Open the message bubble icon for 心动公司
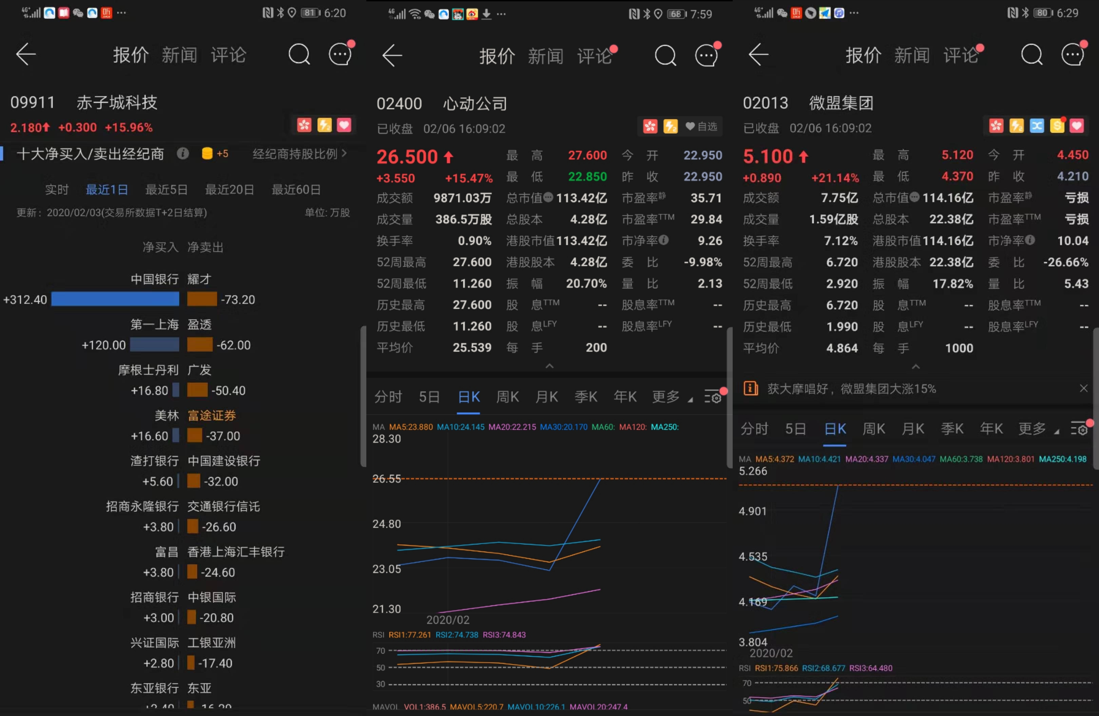The image size is (1099, 716). [x=707, y=56]
